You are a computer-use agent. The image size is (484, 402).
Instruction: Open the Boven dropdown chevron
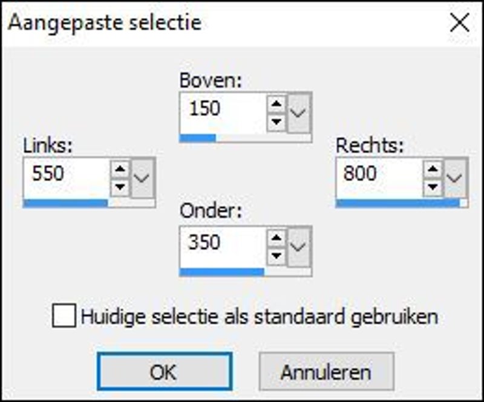299,112
